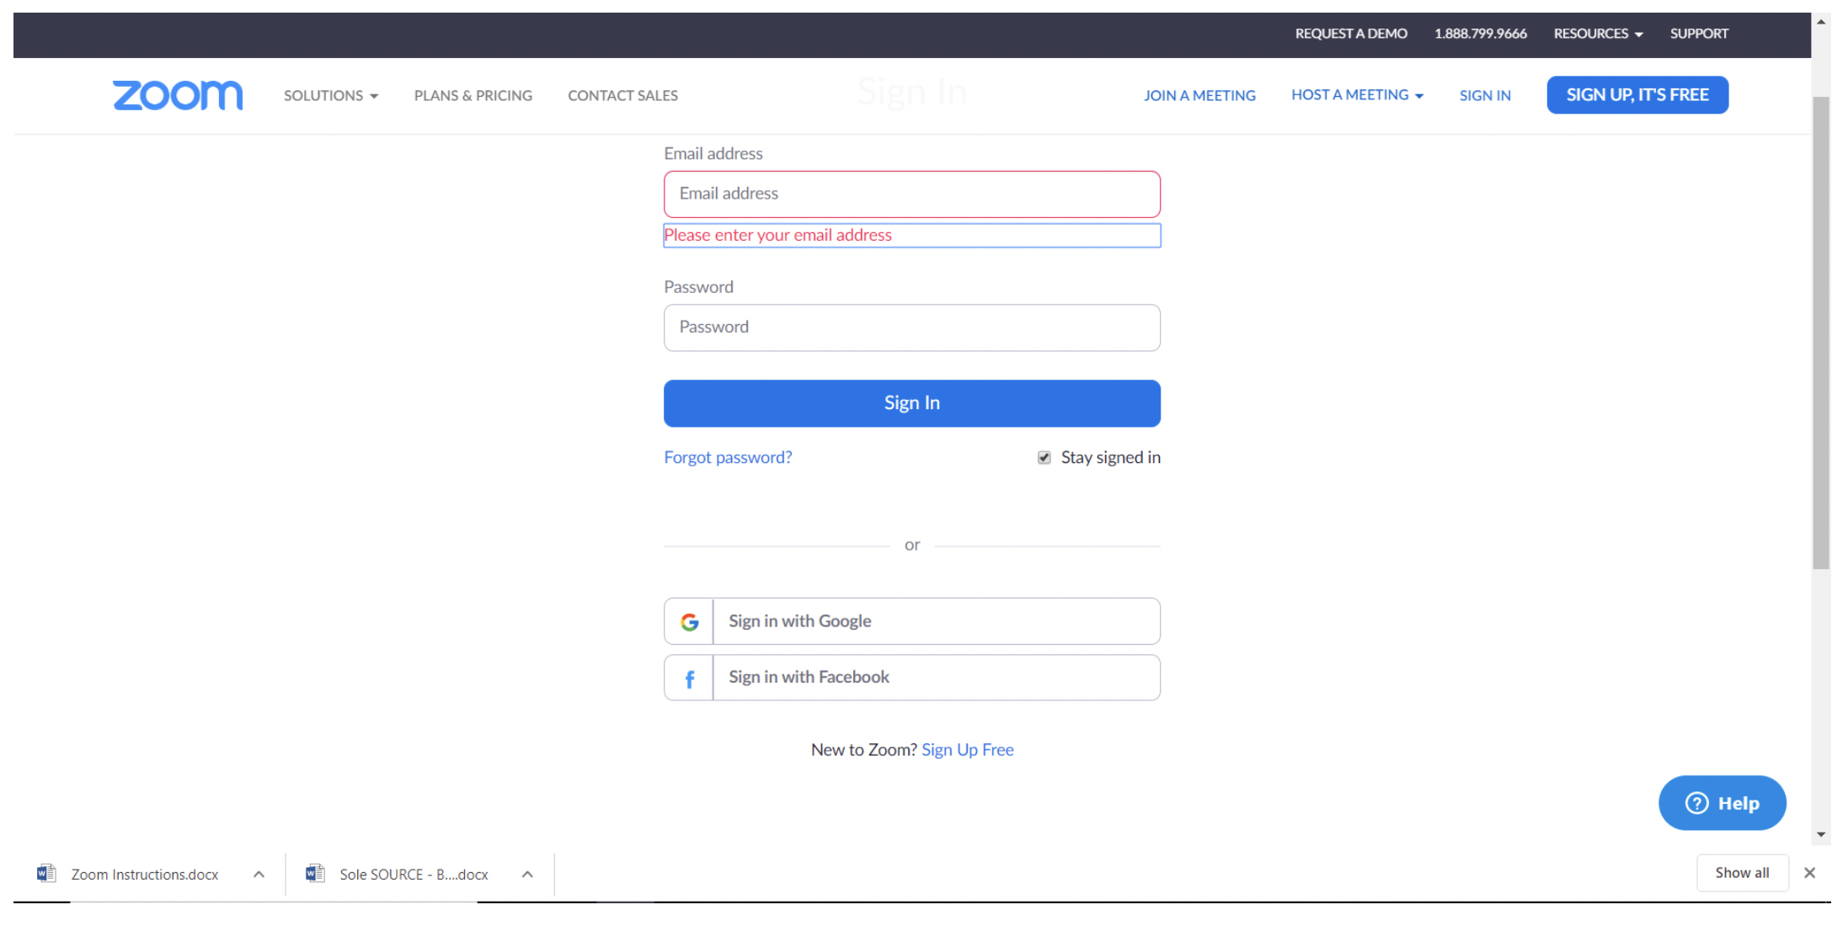Open the Support page
Screen dimensions: 1848x926
click(x=1699, y=34)
